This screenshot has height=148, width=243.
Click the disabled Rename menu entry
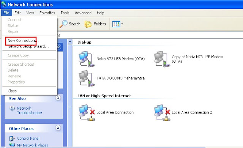tap(29, 76)
